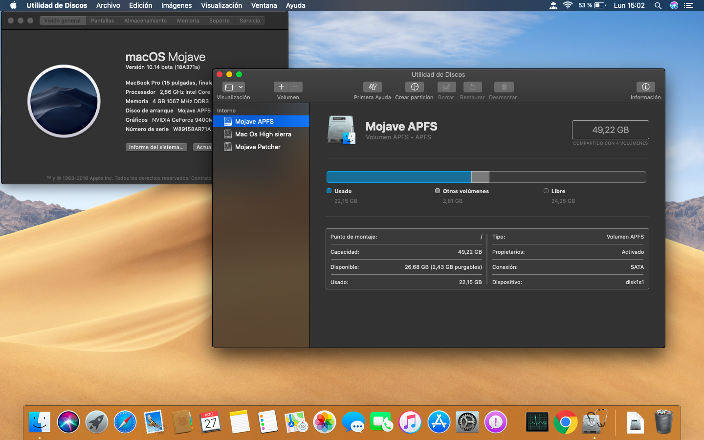This screenshot has width=704, height=440.
Task: Open the Ayuda menu
Action: pos(296,5)
